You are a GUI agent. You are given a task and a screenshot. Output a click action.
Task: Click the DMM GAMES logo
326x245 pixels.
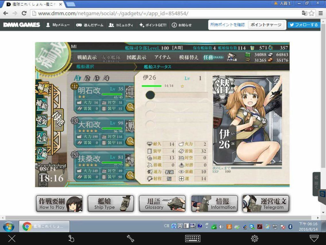22,25
